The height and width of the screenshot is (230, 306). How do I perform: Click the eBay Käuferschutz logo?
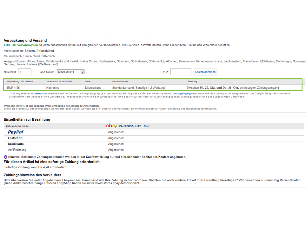123,126
